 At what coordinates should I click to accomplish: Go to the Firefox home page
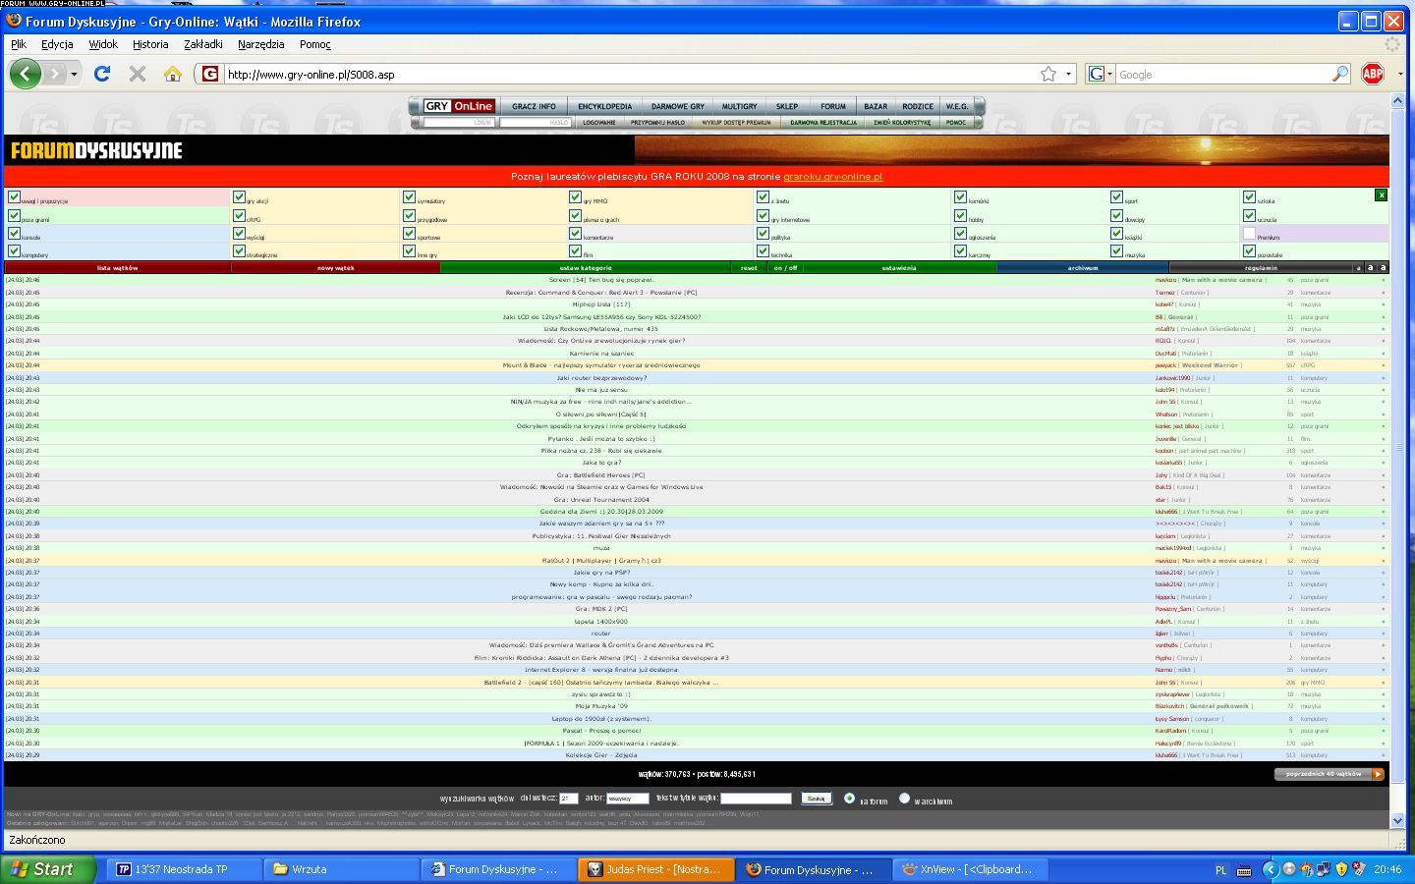pyautogui.click(x=173, y=74)
